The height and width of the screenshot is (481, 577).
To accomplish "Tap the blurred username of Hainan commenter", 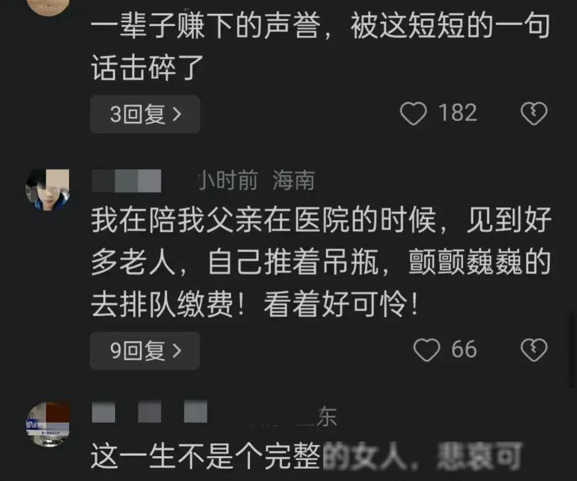I will point(126,181).
